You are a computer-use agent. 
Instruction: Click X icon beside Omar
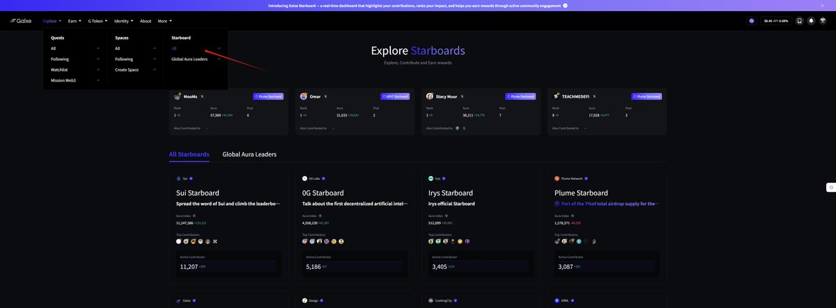click(x=326, y=97)
